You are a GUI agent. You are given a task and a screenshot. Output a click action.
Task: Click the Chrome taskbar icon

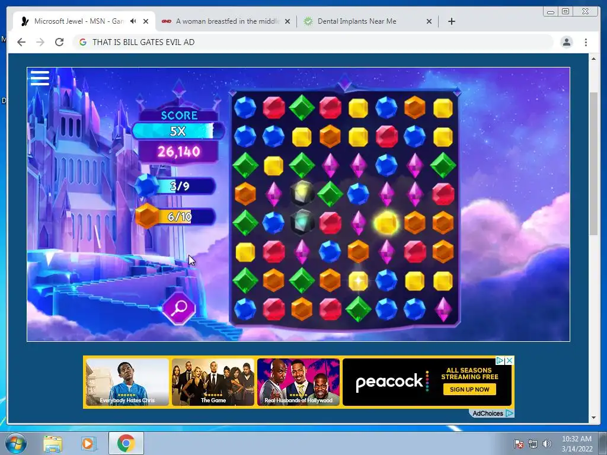126,443
